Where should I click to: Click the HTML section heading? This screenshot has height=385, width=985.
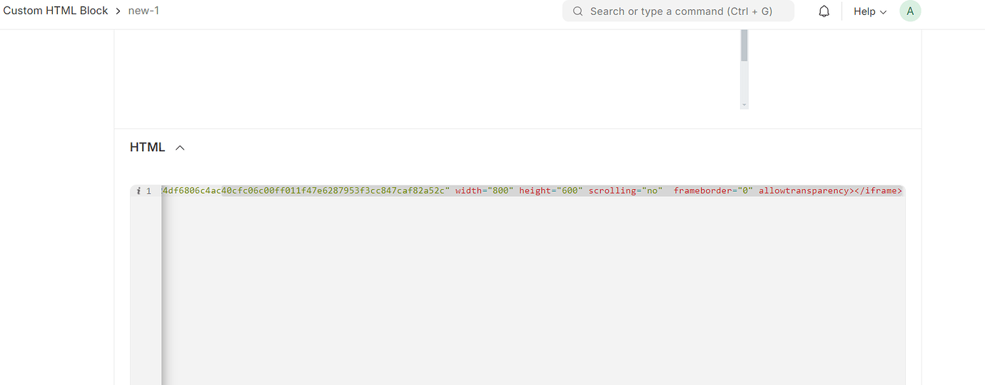pyautogui.click(x=147, y=148)
